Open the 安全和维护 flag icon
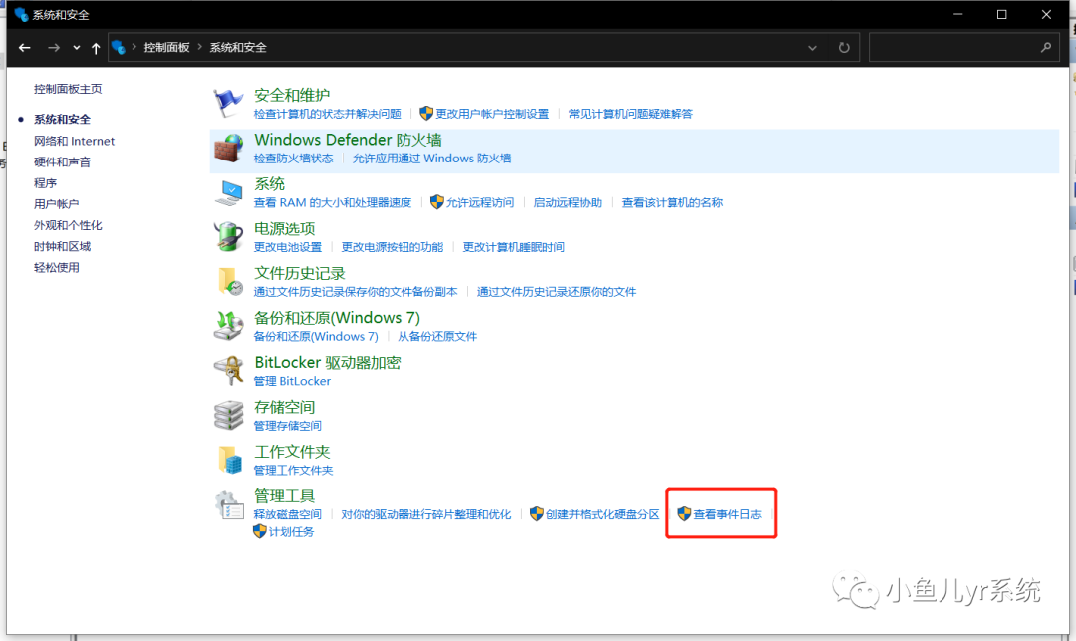 228,103
